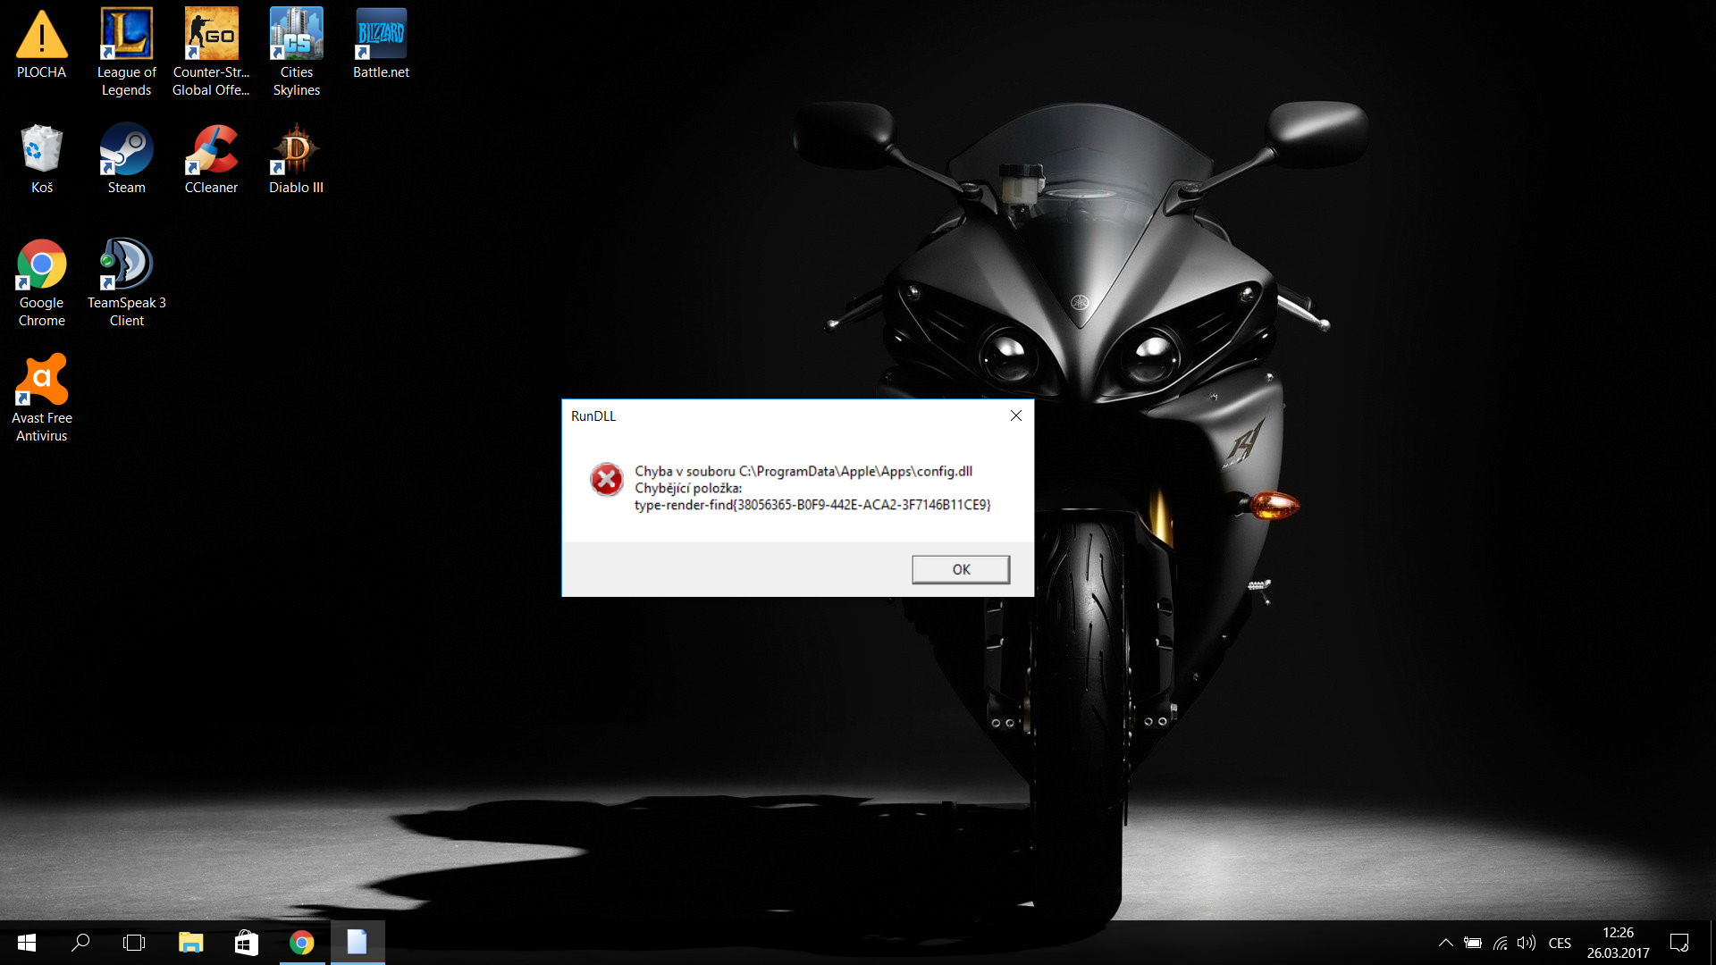Image resolution: width=1716 pixels, height=965 pixels.
Task: Click OK in the RunDLL error dialog
Action: click(x=961, y=569)
